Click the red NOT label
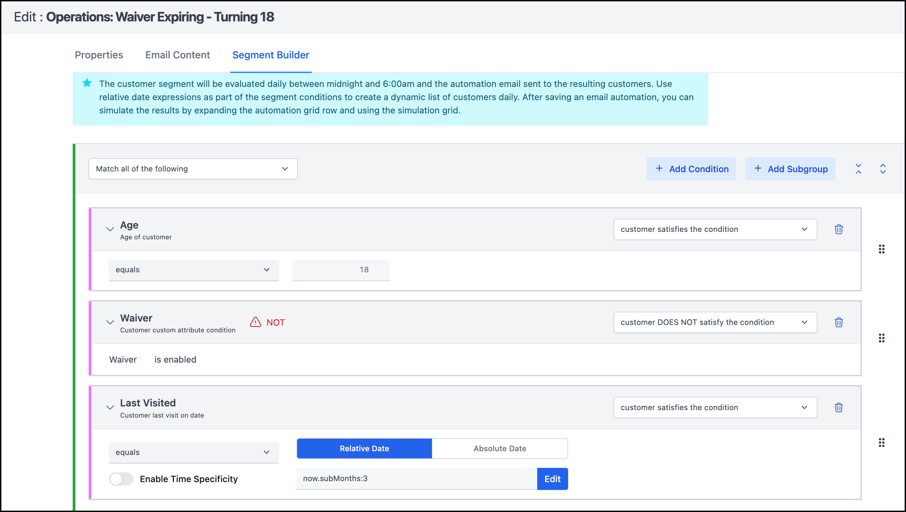Image resolution: width=906 pixels, height=512 pixels. coord(275,323)
